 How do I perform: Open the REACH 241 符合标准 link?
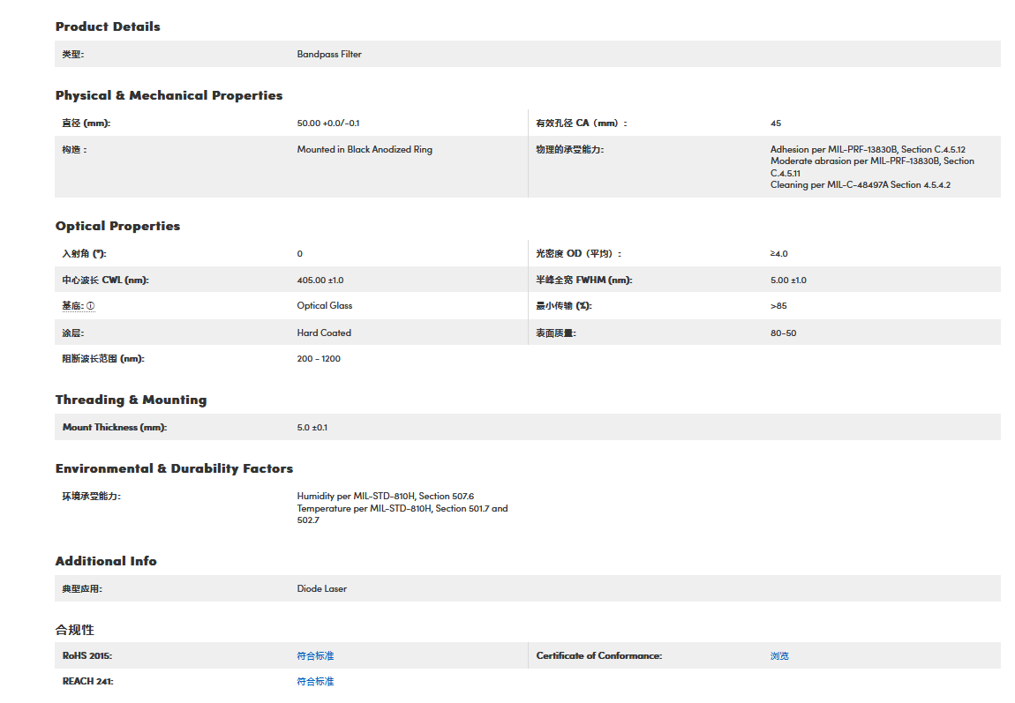coord(315,681)
